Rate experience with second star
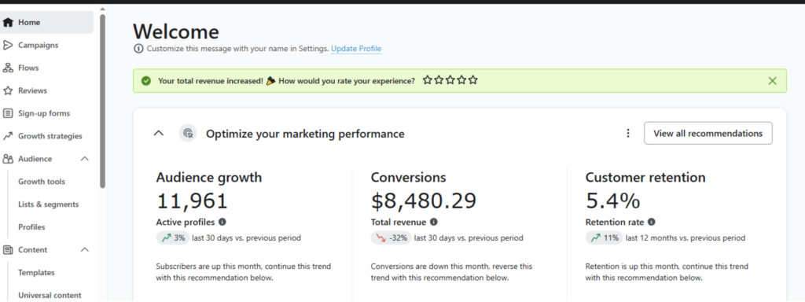 [x=439, y=80]
